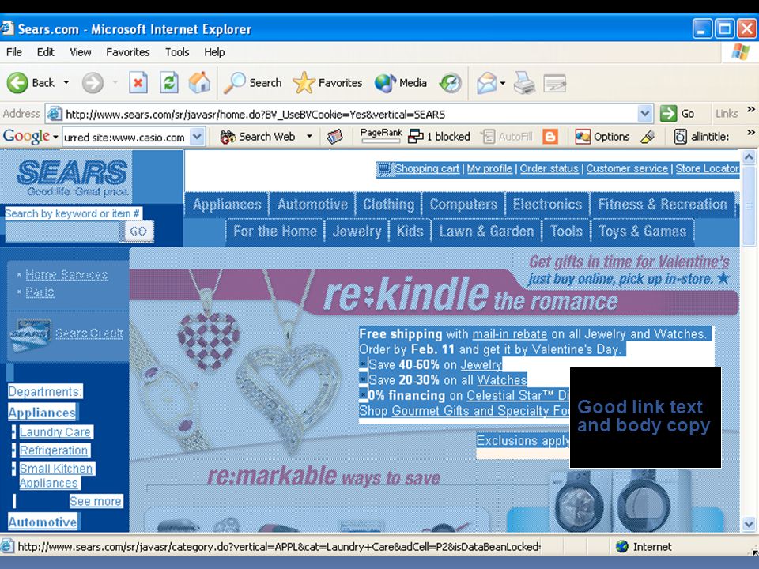
Task: Click the Internet zone status bar indicator
Action: pyautogui.click(x=644, y=547)
